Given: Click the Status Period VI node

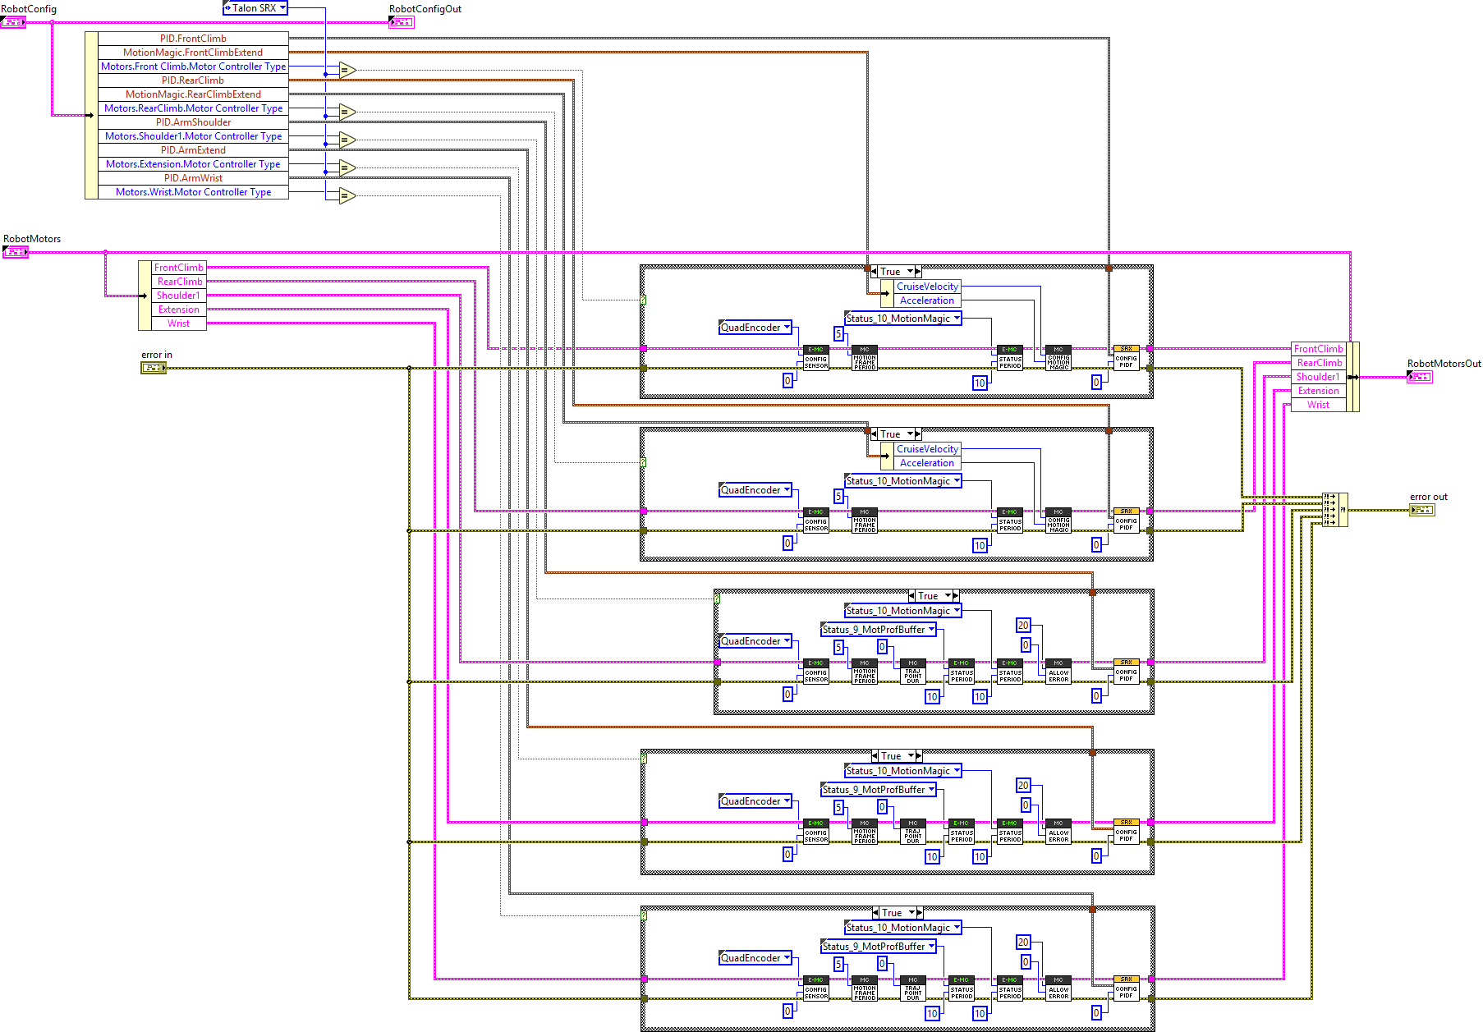Looking at the screenshot, I should tap(1009, 357).
